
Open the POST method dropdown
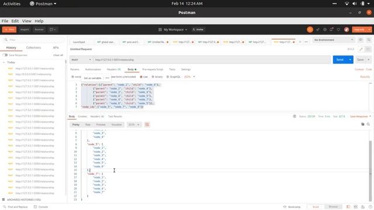pyautogui.click(x=81, y=60)
